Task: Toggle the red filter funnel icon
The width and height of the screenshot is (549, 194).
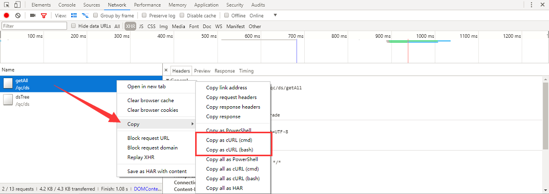Action: 44,16
